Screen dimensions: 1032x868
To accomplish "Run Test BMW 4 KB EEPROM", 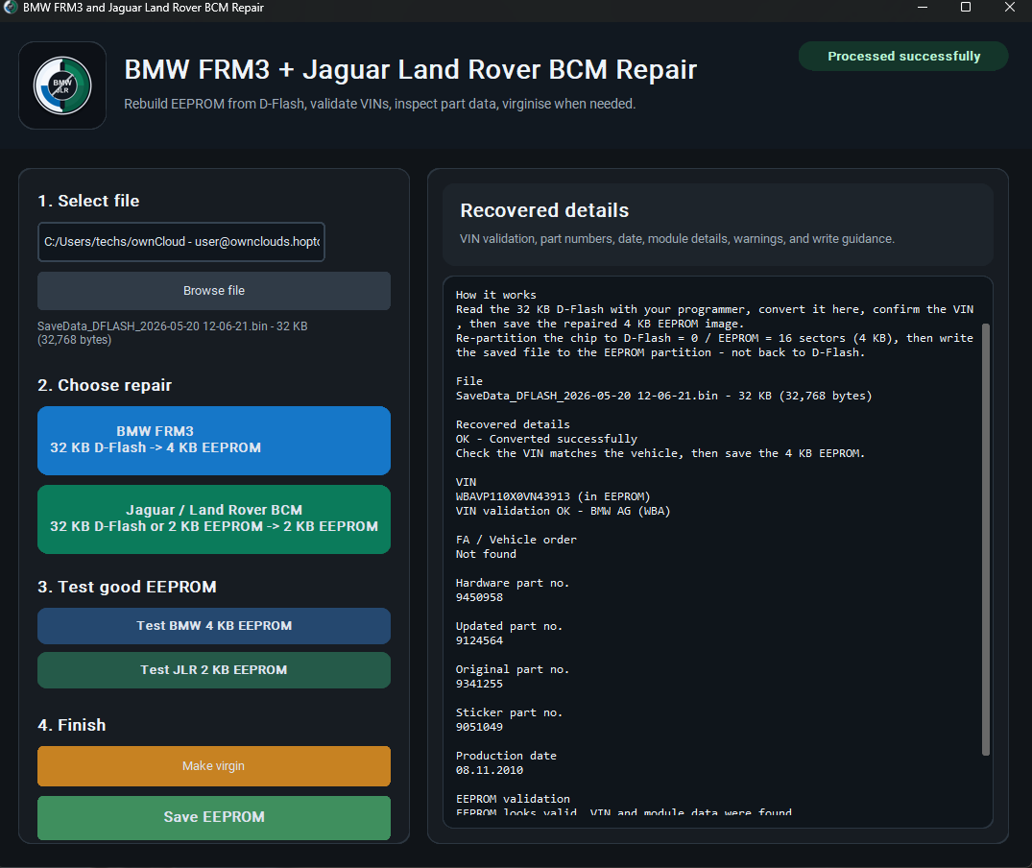I will [x=214, y=625].
